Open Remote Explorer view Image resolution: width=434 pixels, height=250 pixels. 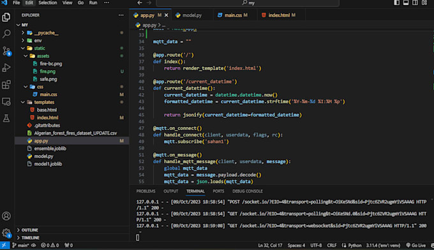tap(6, 102)
